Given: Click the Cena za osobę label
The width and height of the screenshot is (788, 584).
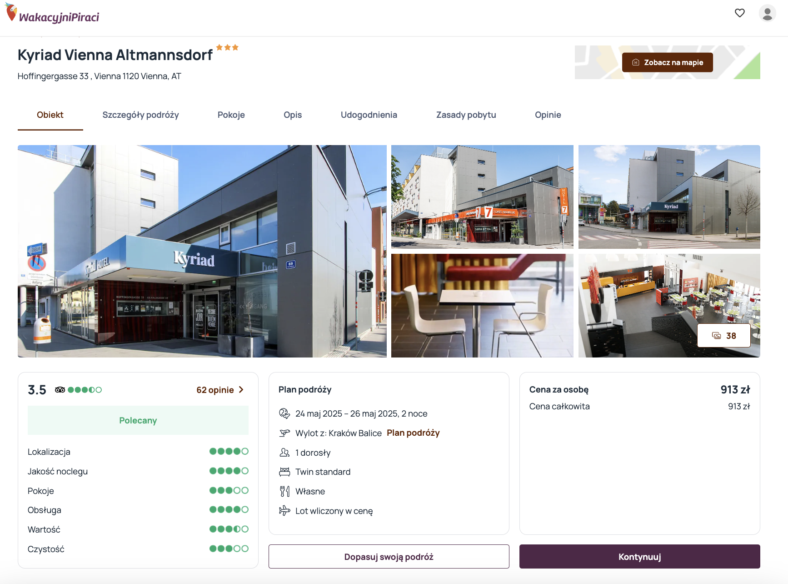Looking at the screenshot, I should [x=559, y=390].
